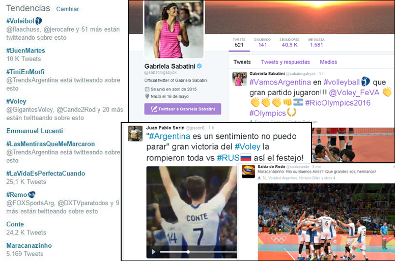Click Gabriela Sabatini's profile photo
The height and width of the screenshot is (261, 395).
(x=174, y=29)
